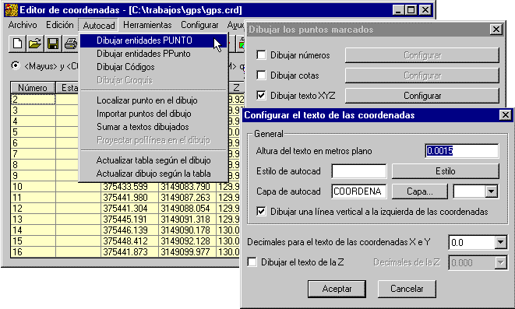Enable the Dibujar cotas checkbox
The height and width of the screenshot is (309, 515).
261,75
